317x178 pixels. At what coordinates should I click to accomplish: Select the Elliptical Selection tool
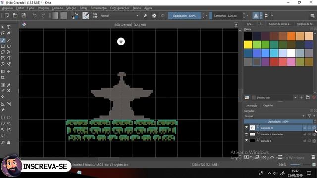9,118
